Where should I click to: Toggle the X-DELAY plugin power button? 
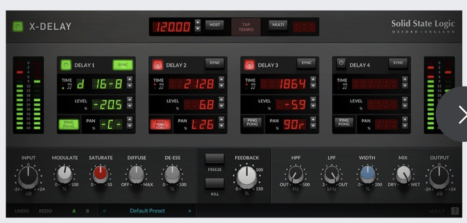click(18, 26)
